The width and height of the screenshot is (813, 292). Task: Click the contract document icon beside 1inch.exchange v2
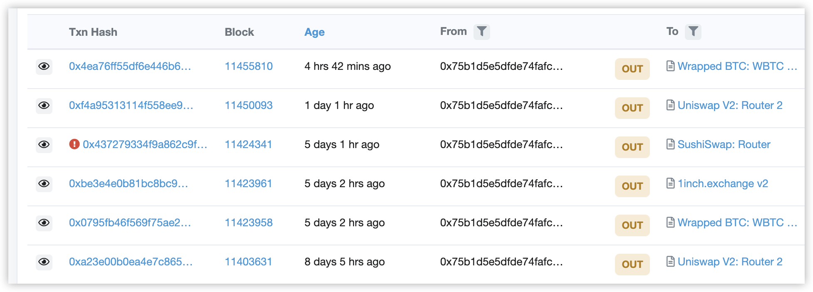tap(670, 183)
